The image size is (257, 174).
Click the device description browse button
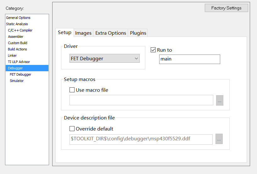click(219, 139)
